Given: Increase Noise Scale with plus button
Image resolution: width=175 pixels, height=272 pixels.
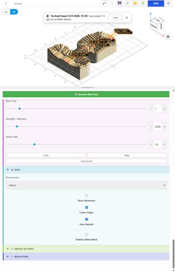Looking at the screenshot, I should 164,145.
